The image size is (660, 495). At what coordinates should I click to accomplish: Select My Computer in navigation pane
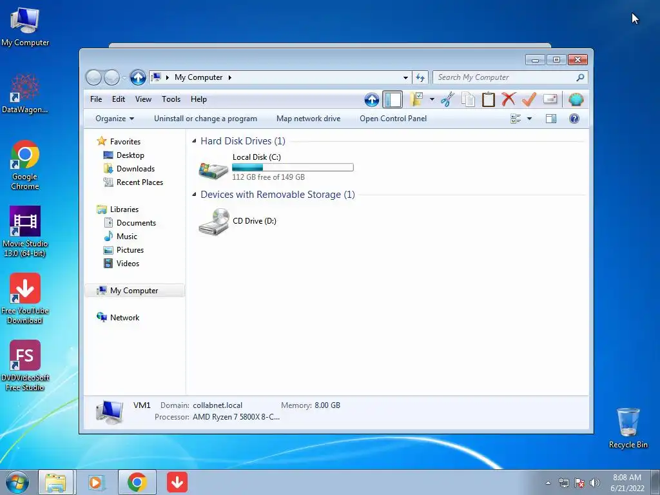pos(134,291)
